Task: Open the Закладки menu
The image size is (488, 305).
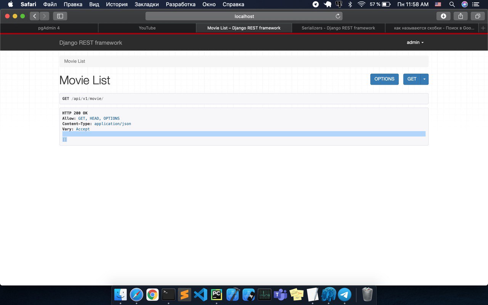Action: 146,5
